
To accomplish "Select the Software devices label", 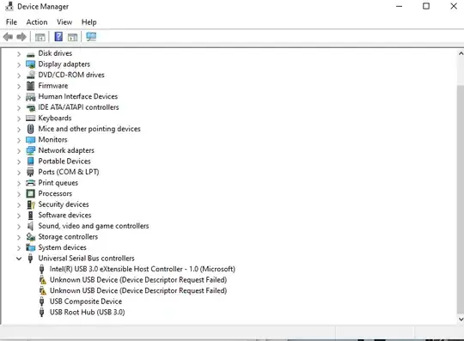I will pyautogui.click(x=64, y=215).
